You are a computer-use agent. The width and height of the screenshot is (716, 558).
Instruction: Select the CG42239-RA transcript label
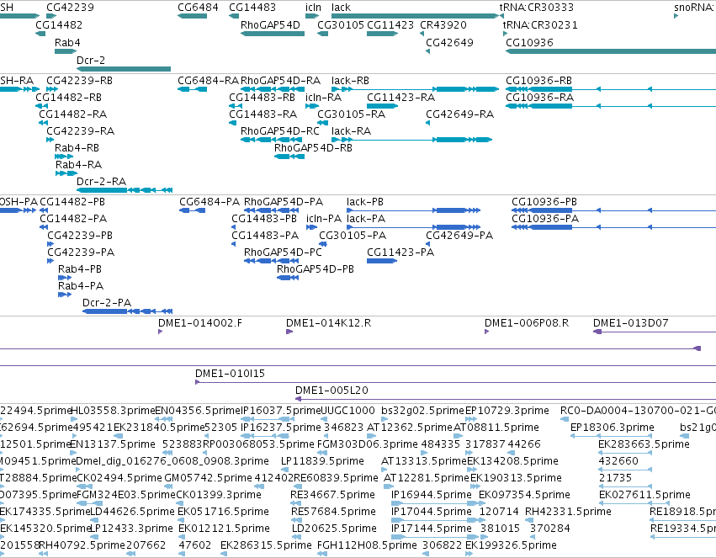81,131
